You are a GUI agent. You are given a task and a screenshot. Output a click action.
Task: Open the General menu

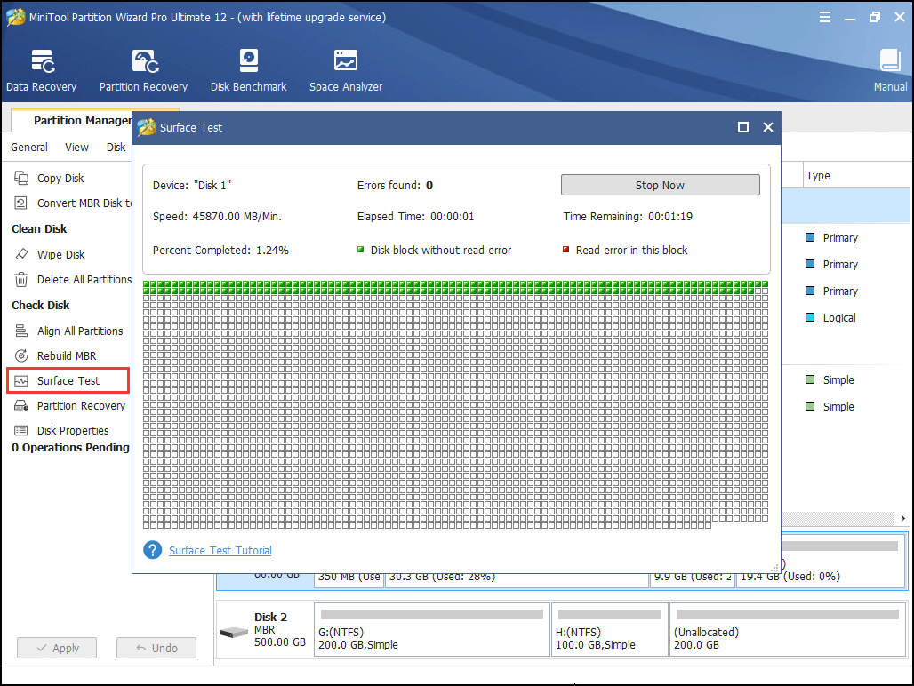pos(28,147)
